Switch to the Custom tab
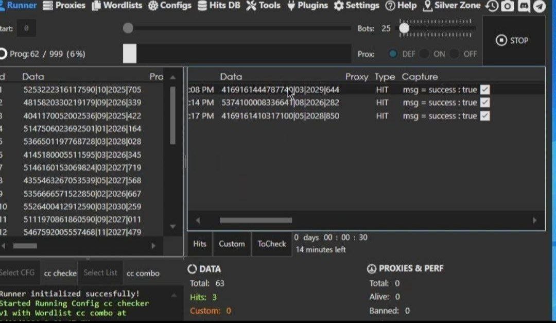556x323 pixels. pos(232,244)
